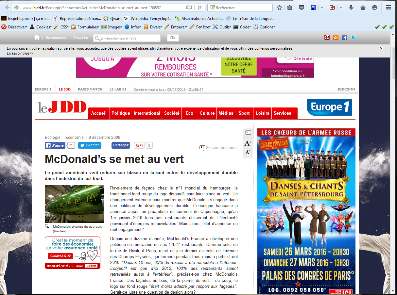Increase text size with A+ icon
This screenshot has height=295, width=397.
click(x=248, y=143)
